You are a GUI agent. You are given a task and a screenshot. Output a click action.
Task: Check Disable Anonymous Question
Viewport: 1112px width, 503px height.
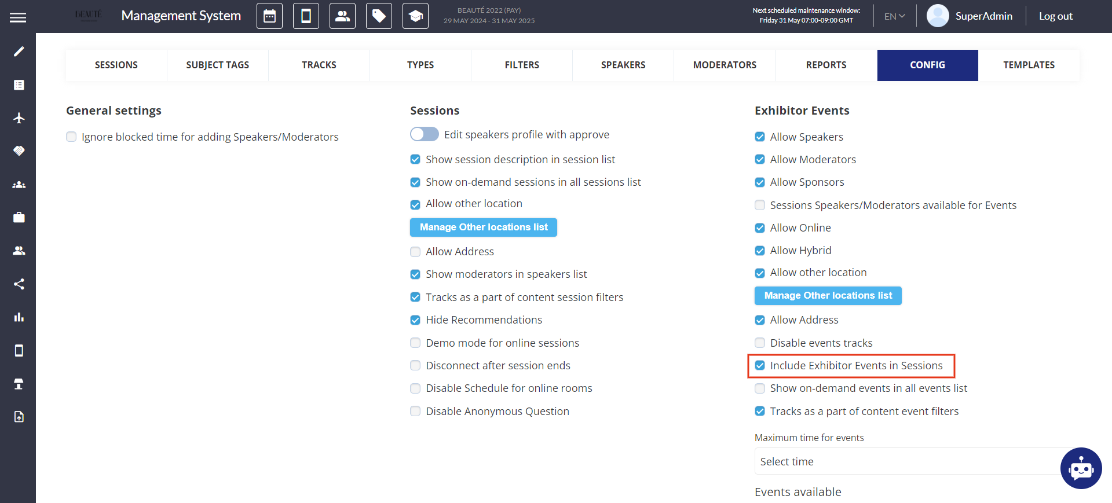pos(415,412)
